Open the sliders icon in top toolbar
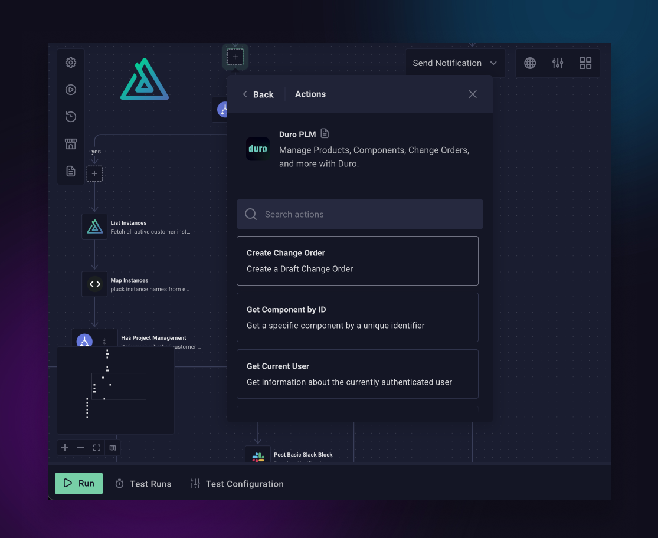The image size is (658, 538). click(x=558, y=63)
